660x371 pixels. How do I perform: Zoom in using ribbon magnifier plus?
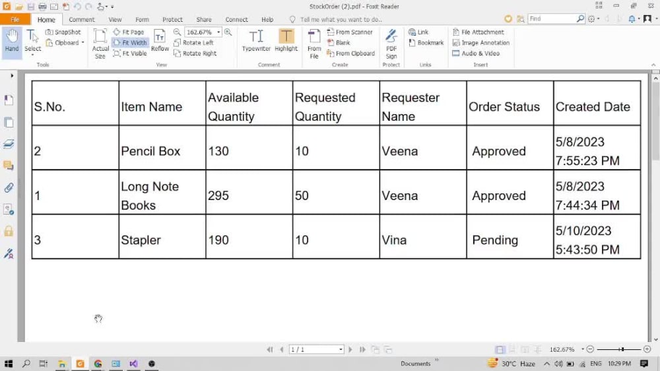pos(228,32)
